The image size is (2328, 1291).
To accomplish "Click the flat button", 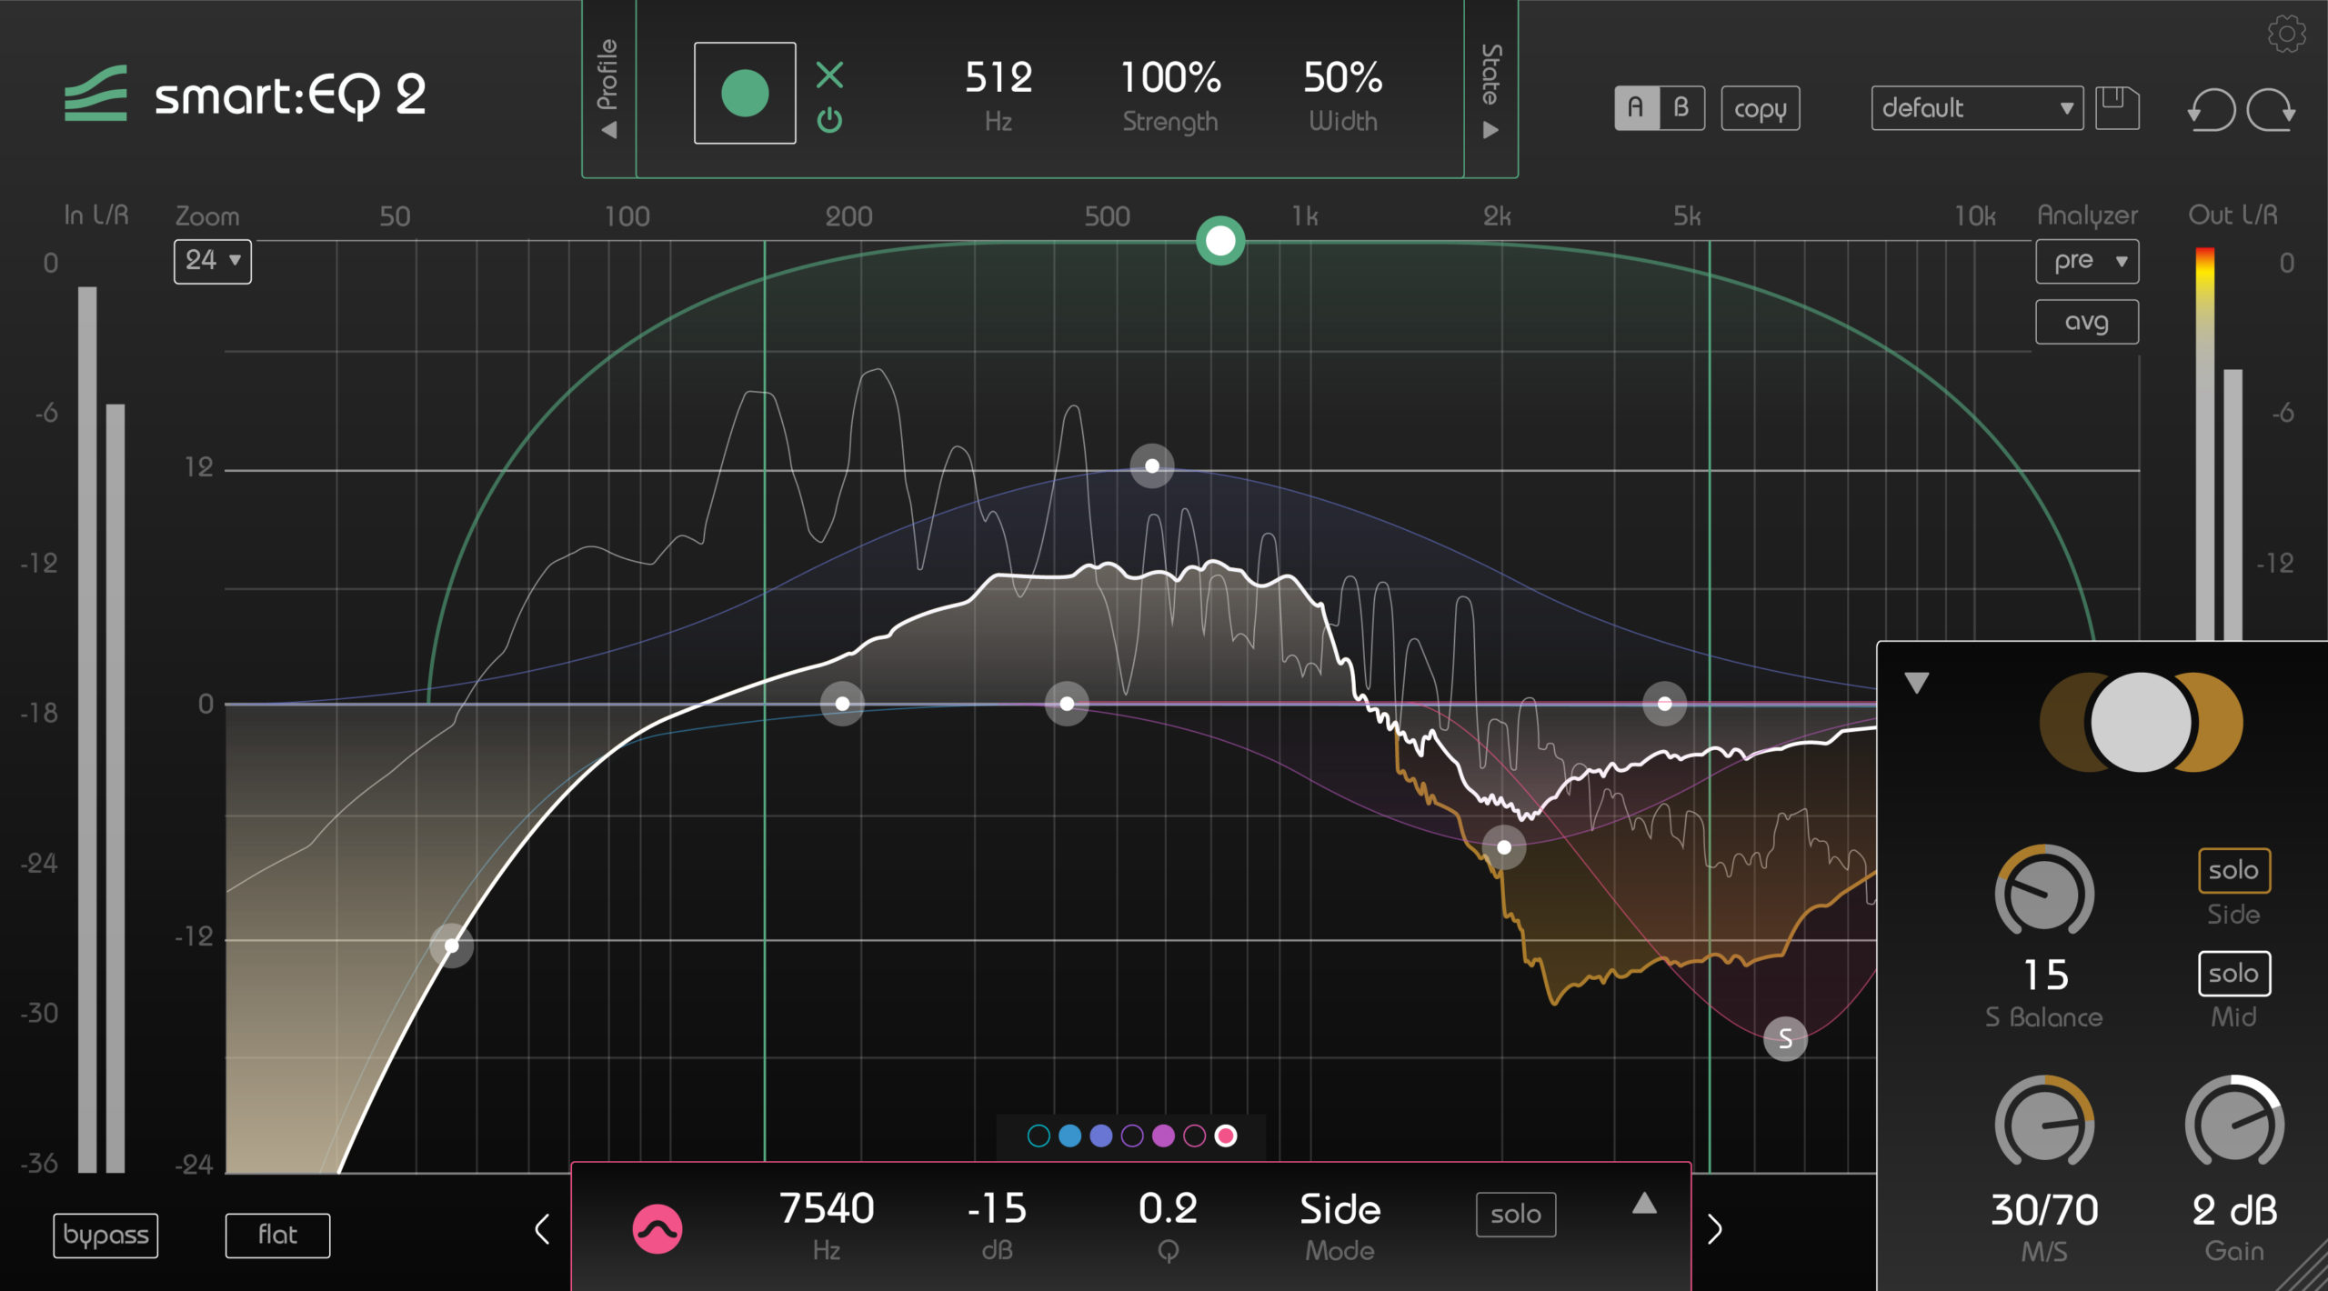I will coord(277,1236).
